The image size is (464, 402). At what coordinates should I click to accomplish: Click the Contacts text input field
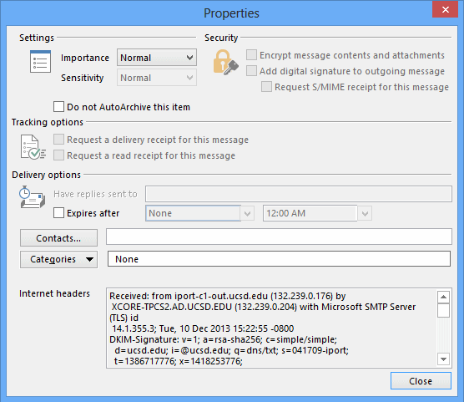[279, 237]
